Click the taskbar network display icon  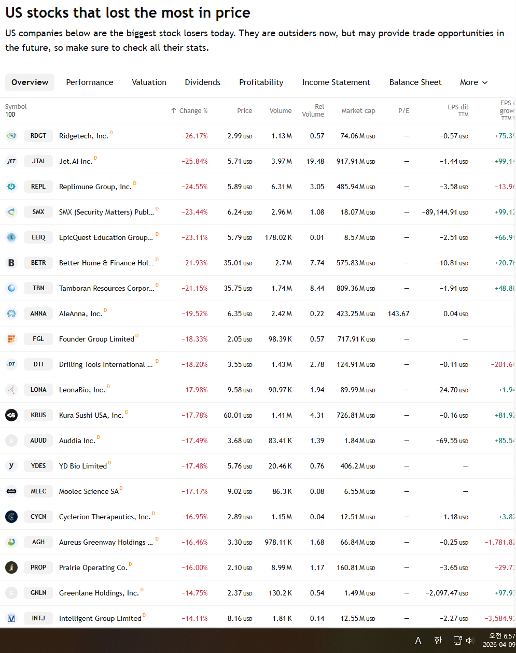tap(457, 641)
